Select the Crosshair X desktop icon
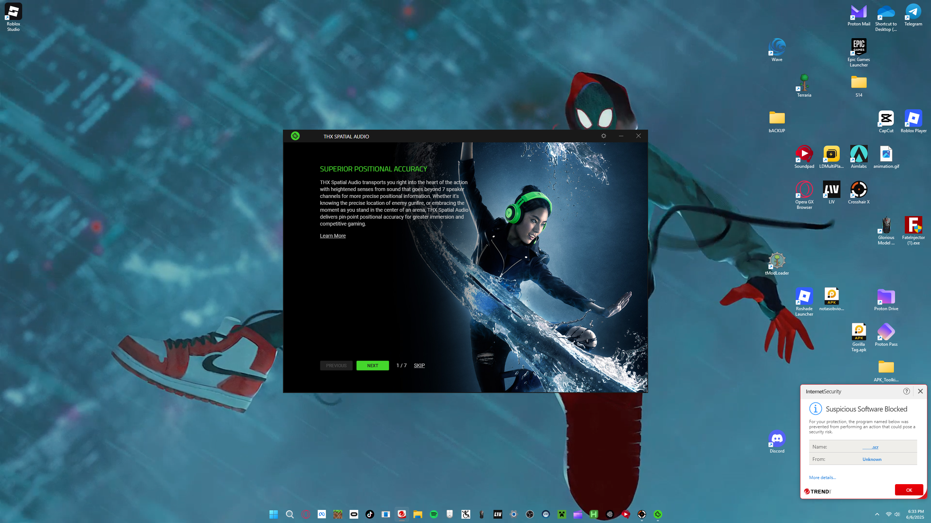 click(x=859, y=192)
